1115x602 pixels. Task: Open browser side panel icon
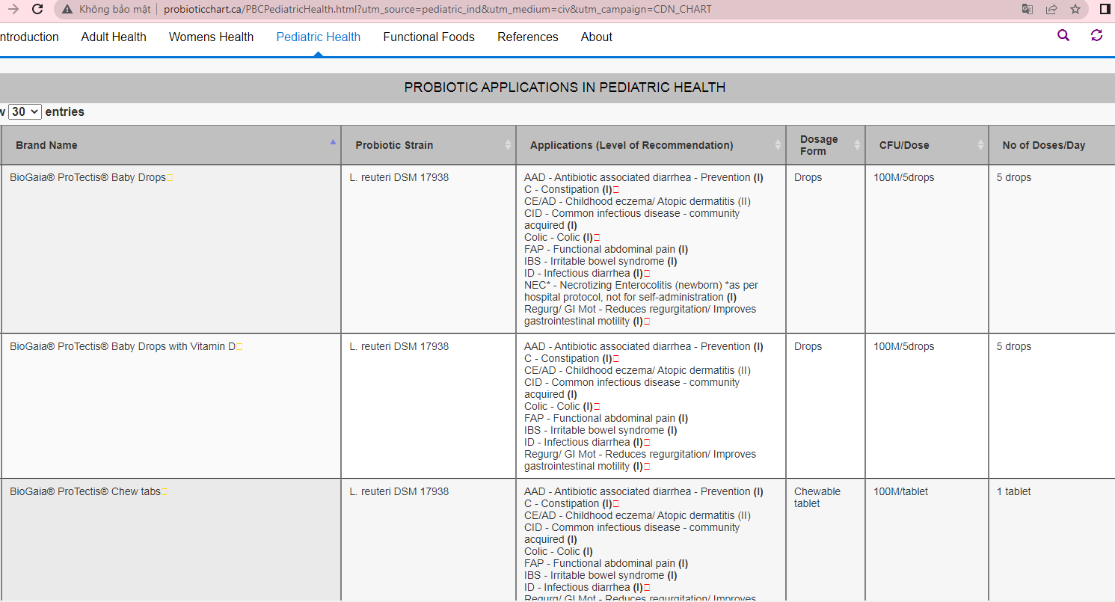[1105, 10]
